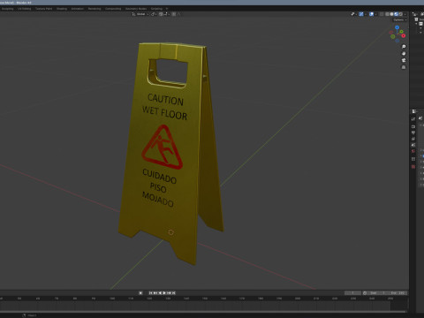The image size is (424, 318).
Task: Open the snapping options dropdown
Action: (x=167, y=14)
